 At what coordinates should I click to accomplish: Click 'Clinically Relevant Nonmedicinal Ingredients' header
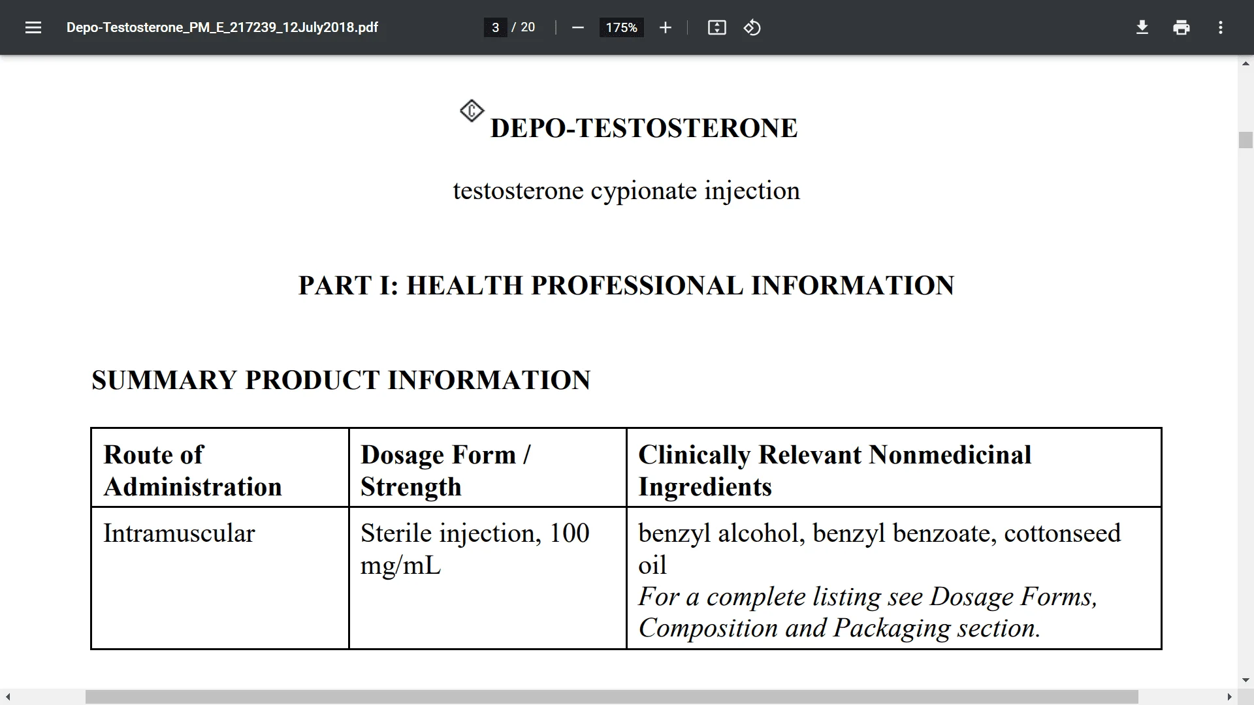pyautogui.click(x=893, y=468)
